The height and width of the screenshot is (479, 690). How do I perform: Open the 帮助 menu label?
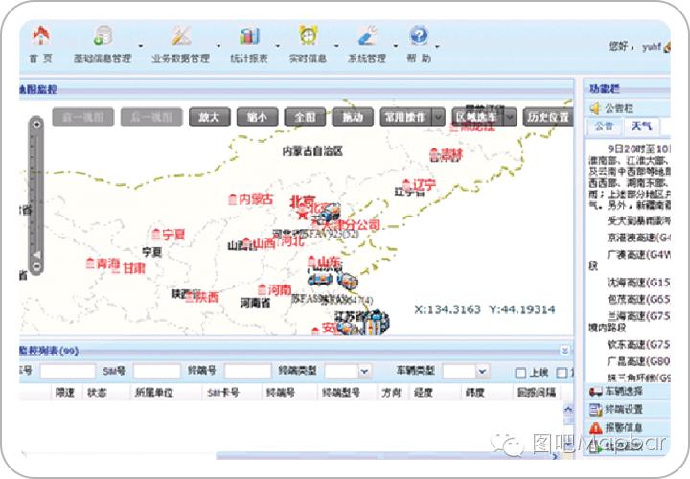point(419,58)
